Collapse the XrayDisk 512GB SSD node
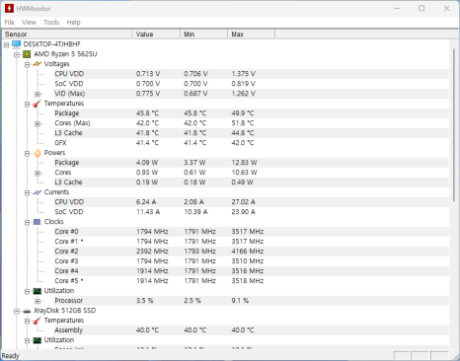Image resolution: width=460 pixels, height=361 pixels. coord(17,312)
